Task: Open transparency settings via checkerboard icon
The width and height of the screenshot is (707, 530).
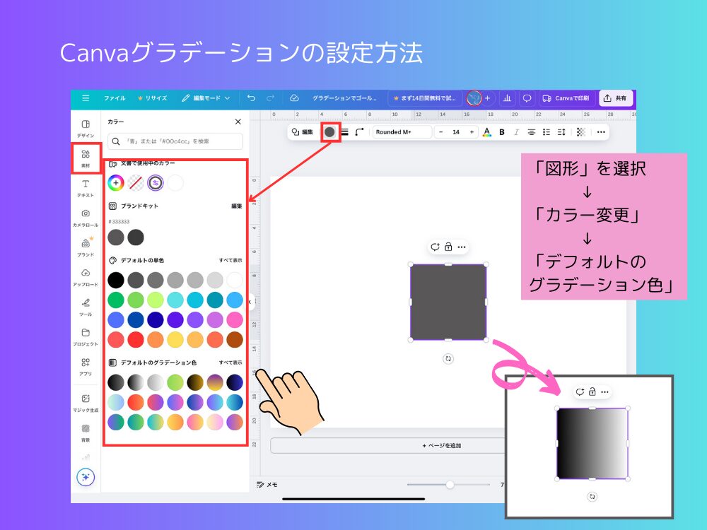Action: click(x=581, y=132)
